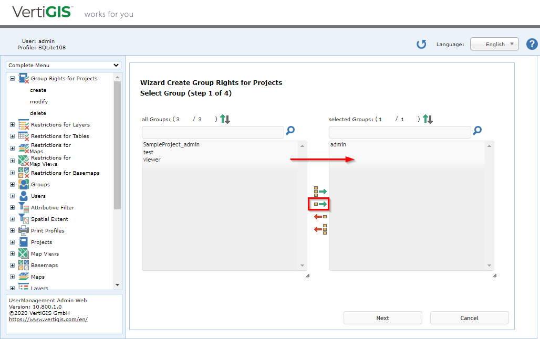Open the Language selection dropdown
540x339 pixels.
tap(494, 44)
